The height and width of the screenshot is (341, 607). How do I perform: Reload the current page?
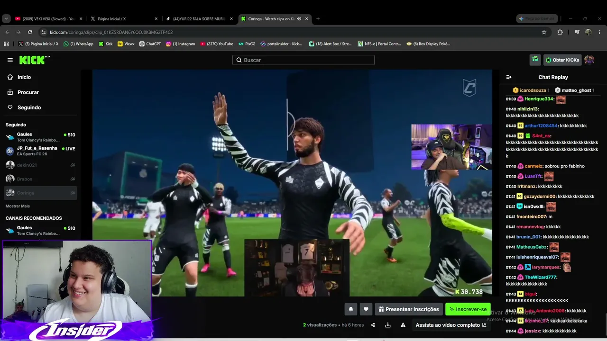30,32
